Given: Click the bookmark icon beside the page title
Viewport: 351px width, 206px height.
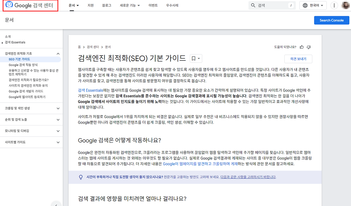Looking at the screenshot, I should (193, 58).
